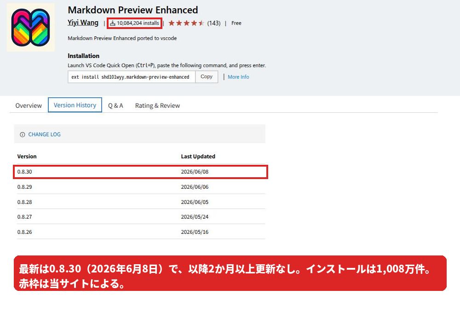
Task: Click version 0.8.30 in the table
Action: (x=25, y=172)
